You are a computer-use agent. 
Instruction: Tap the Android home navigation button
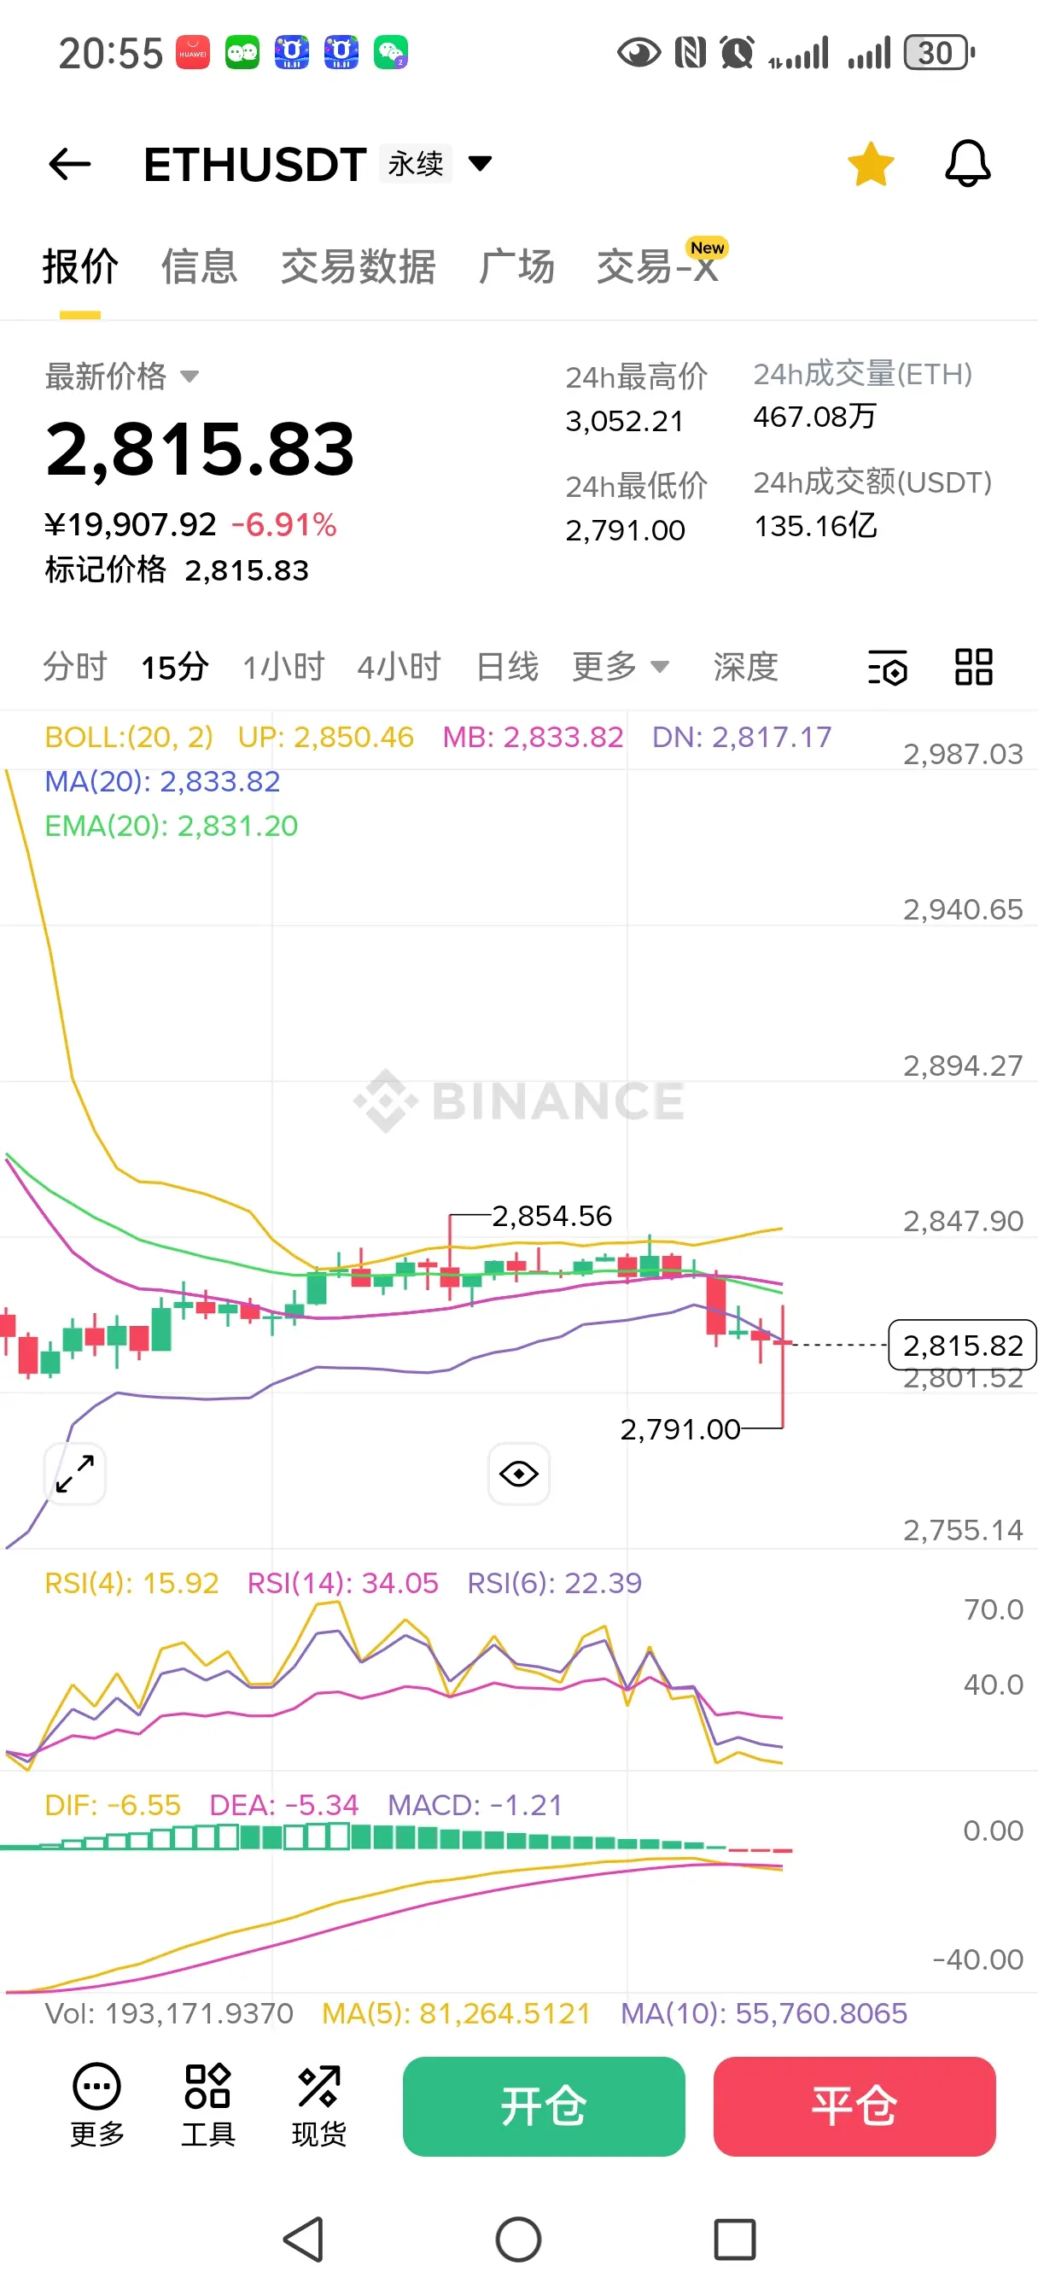(518, 2239)
